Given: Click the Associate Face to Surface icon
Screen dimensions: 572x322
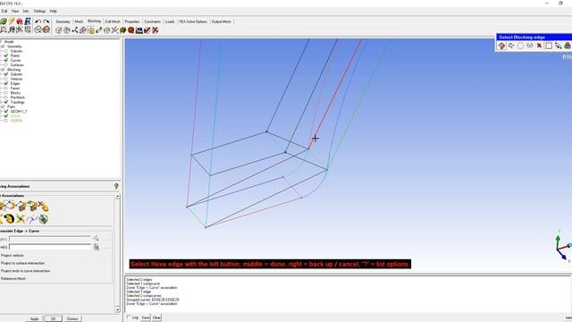Looking at the screenshot, I should pyautogui.click(x=32, y=207).
